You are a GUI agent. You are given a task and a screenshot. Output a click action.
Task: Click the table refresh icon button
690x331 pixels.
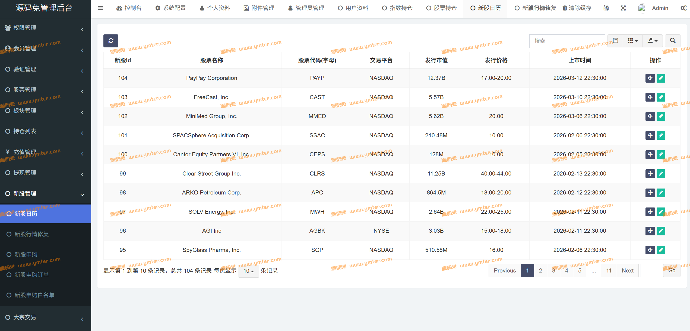[x=111, y=41]
